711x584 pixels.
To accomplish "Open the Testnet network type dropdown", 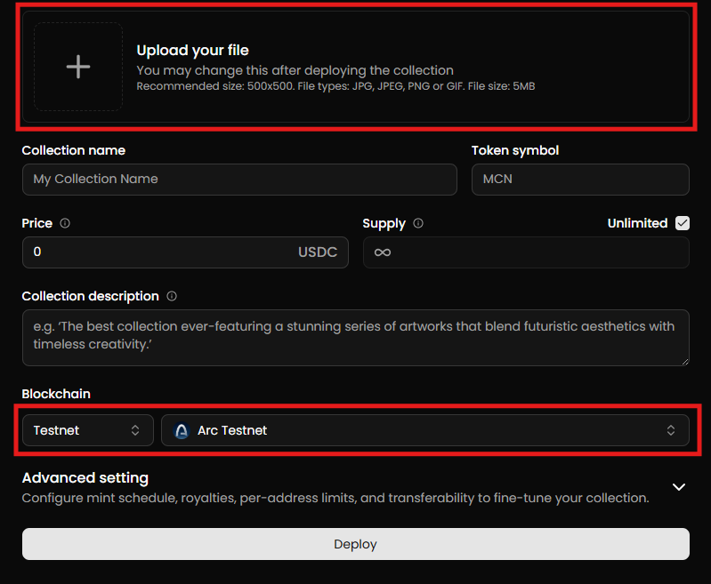I will pos(87,430).
